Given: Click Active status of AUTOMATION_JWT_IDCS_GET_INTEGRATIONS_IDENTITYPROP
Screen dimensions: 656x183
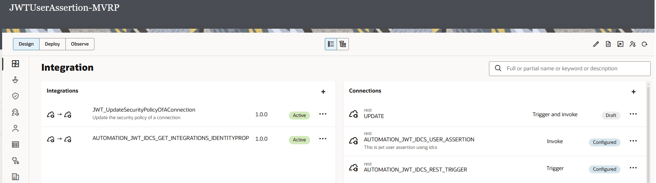Looking at the screenshot, I should [299, 140].
